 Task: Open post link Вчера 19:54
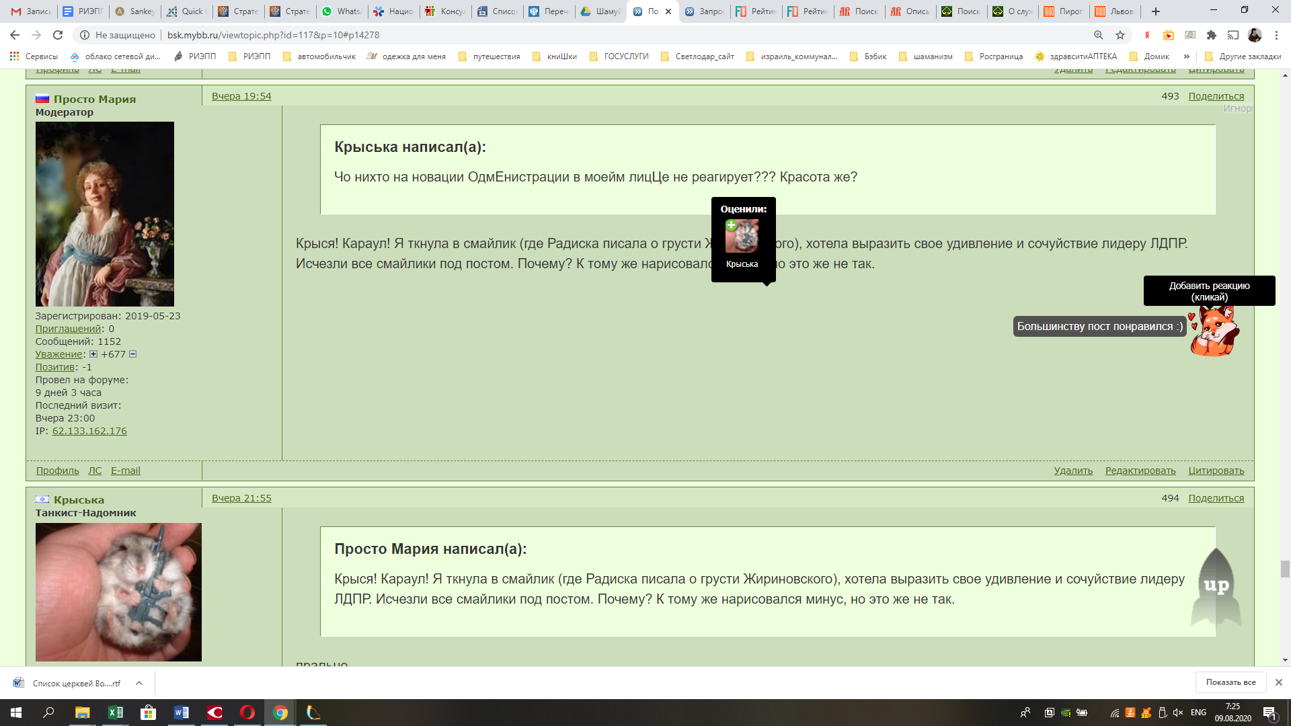pos(241,96)
